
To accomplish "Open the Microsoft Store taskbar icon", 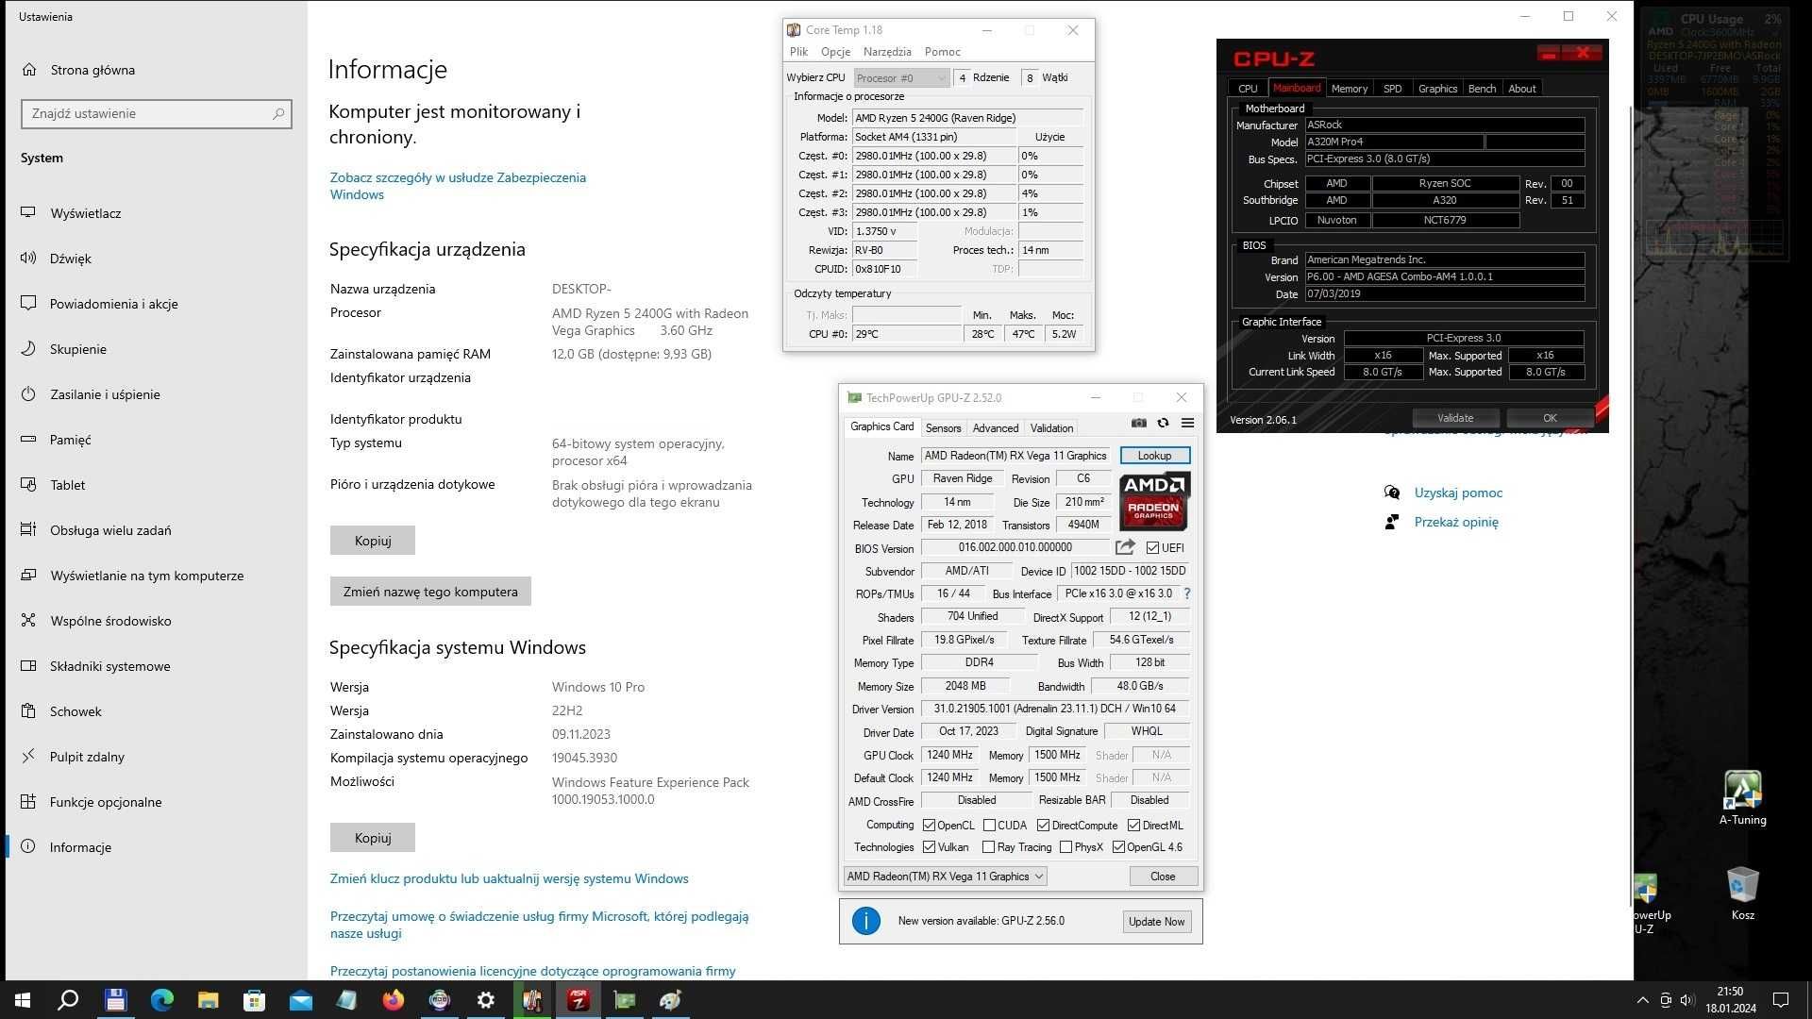I will tap(255, 1000).
